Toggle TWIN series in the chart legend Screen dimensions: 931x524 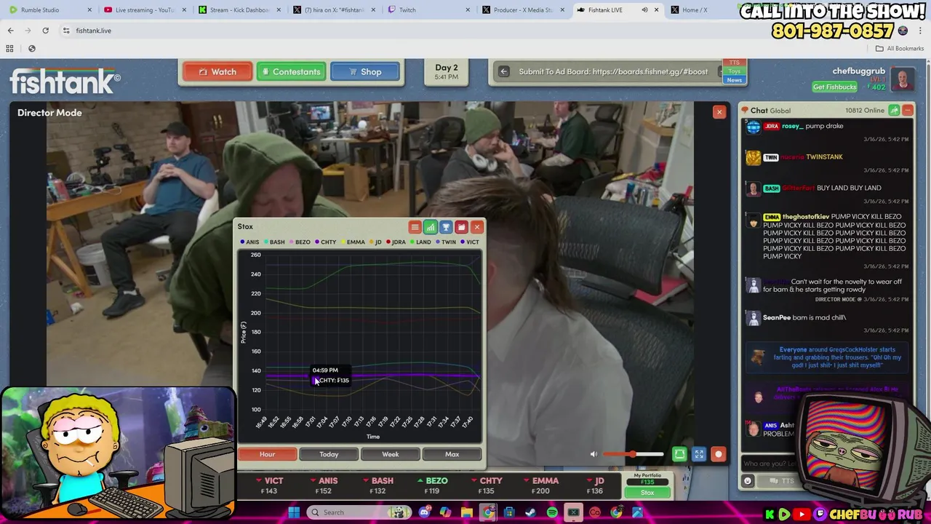coord(446,242)
